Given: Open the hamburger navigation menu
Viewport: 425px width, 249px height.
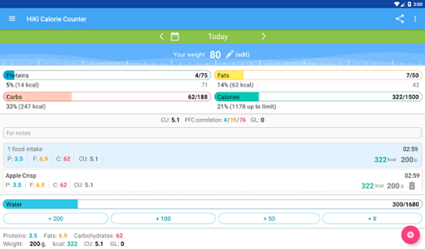Looking at the screenshot, I should (x=12, y=19).
